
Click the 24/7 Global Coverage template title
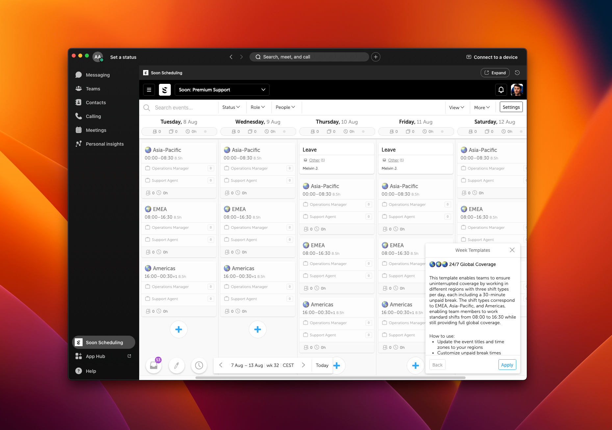pos(472,264)
